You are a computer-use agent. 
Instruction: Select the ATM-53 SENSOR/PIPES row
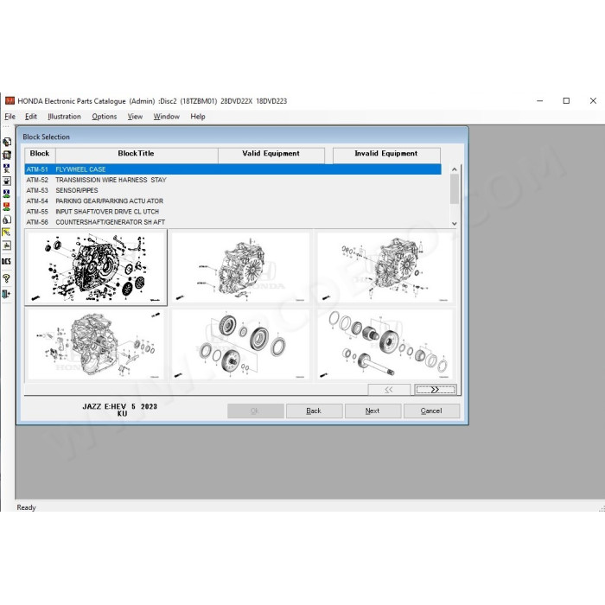(232, 191)
